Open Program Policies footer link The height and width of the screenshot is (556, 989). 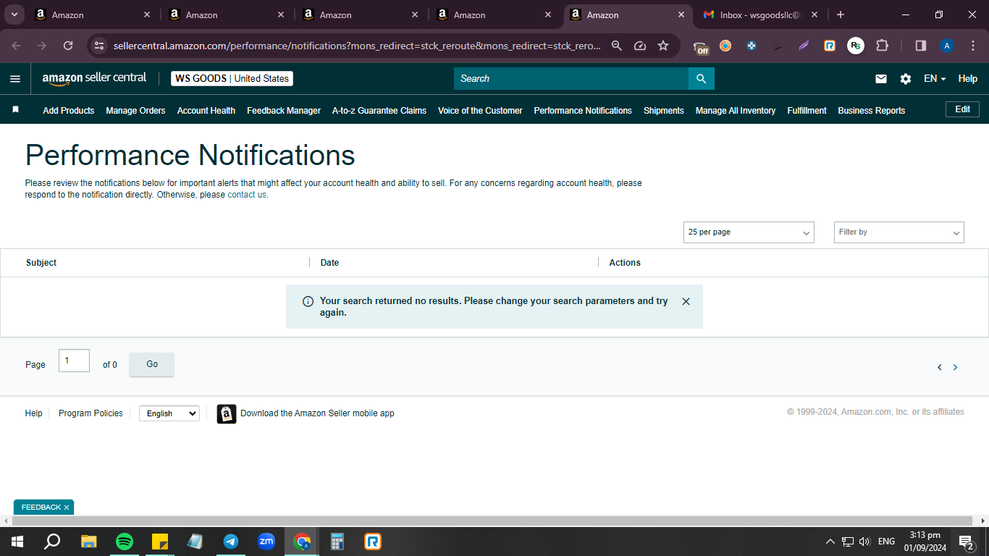91,413
